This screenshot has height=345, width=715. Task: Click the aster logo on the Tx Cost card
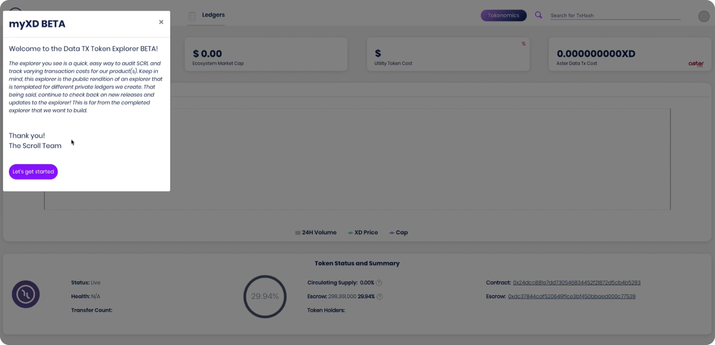tap(696, 64)
